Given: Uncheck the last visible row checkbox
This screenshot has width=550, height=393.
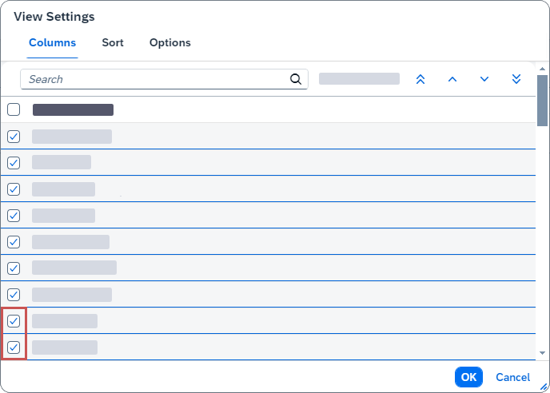Looking at the screenshot, I should click(14, 347).
